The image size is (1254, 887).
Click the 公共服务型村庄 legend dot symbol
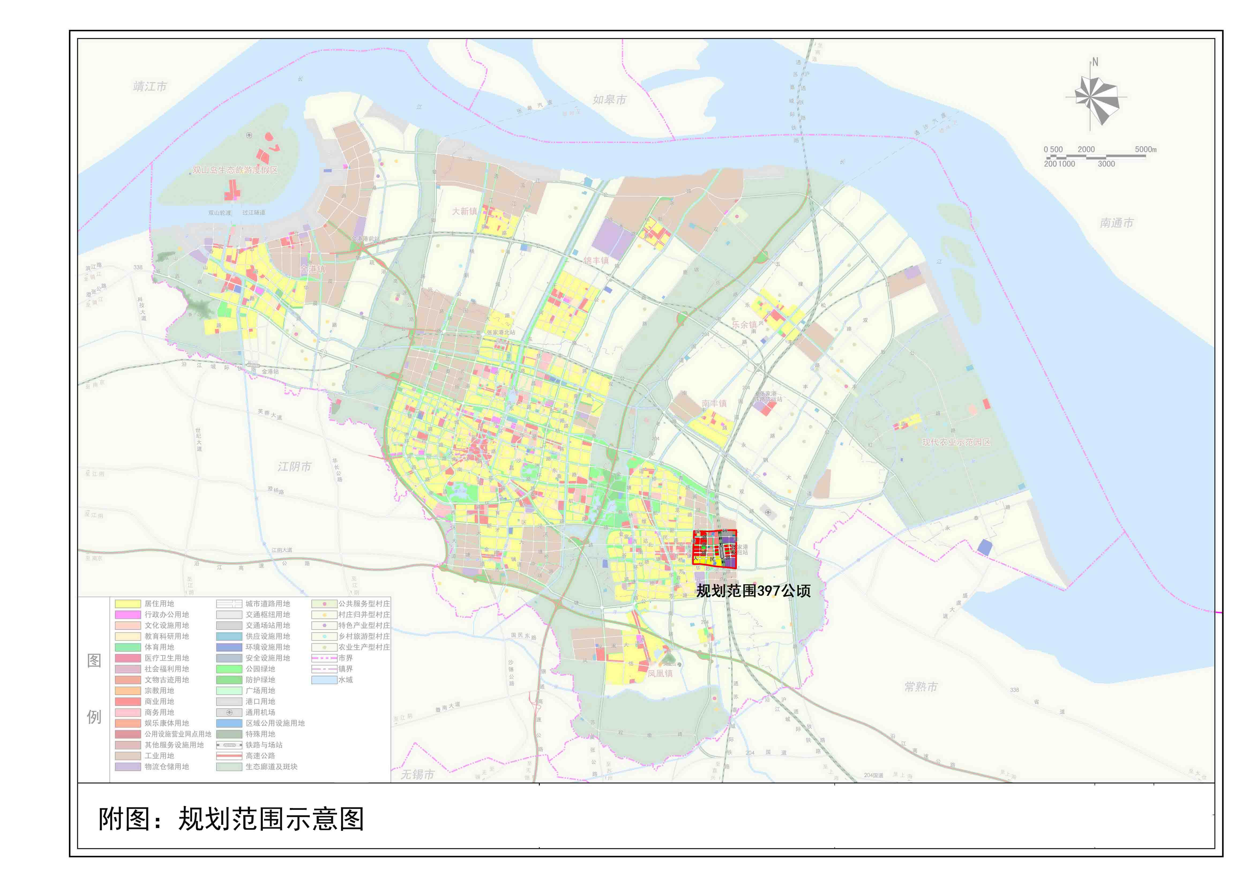(324, 604)
